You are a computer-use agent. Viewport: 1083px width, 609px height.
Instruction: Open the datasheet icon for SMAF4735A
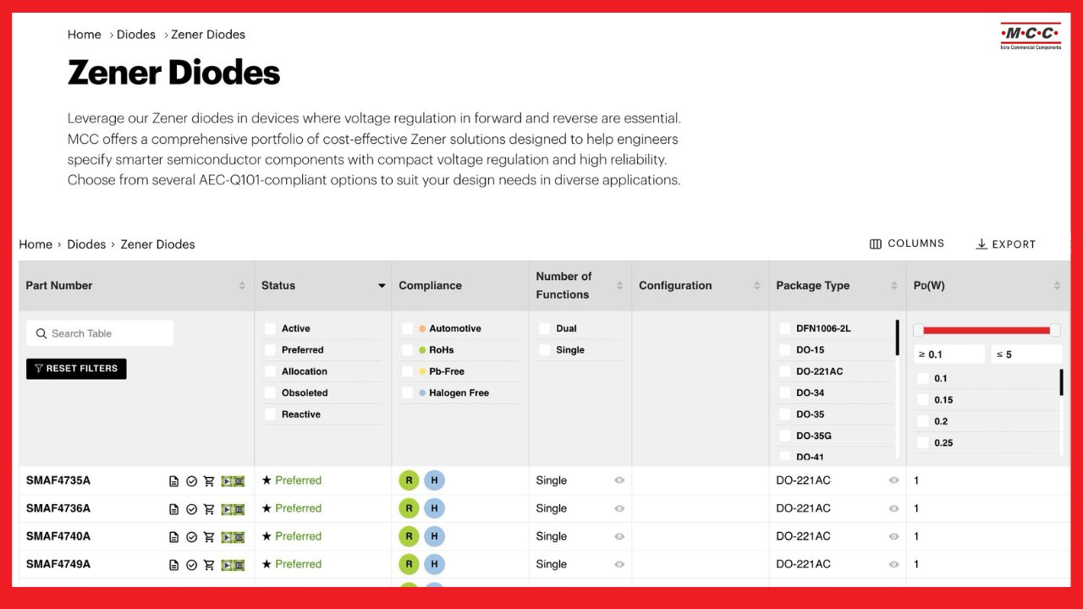tap(174, 481)
